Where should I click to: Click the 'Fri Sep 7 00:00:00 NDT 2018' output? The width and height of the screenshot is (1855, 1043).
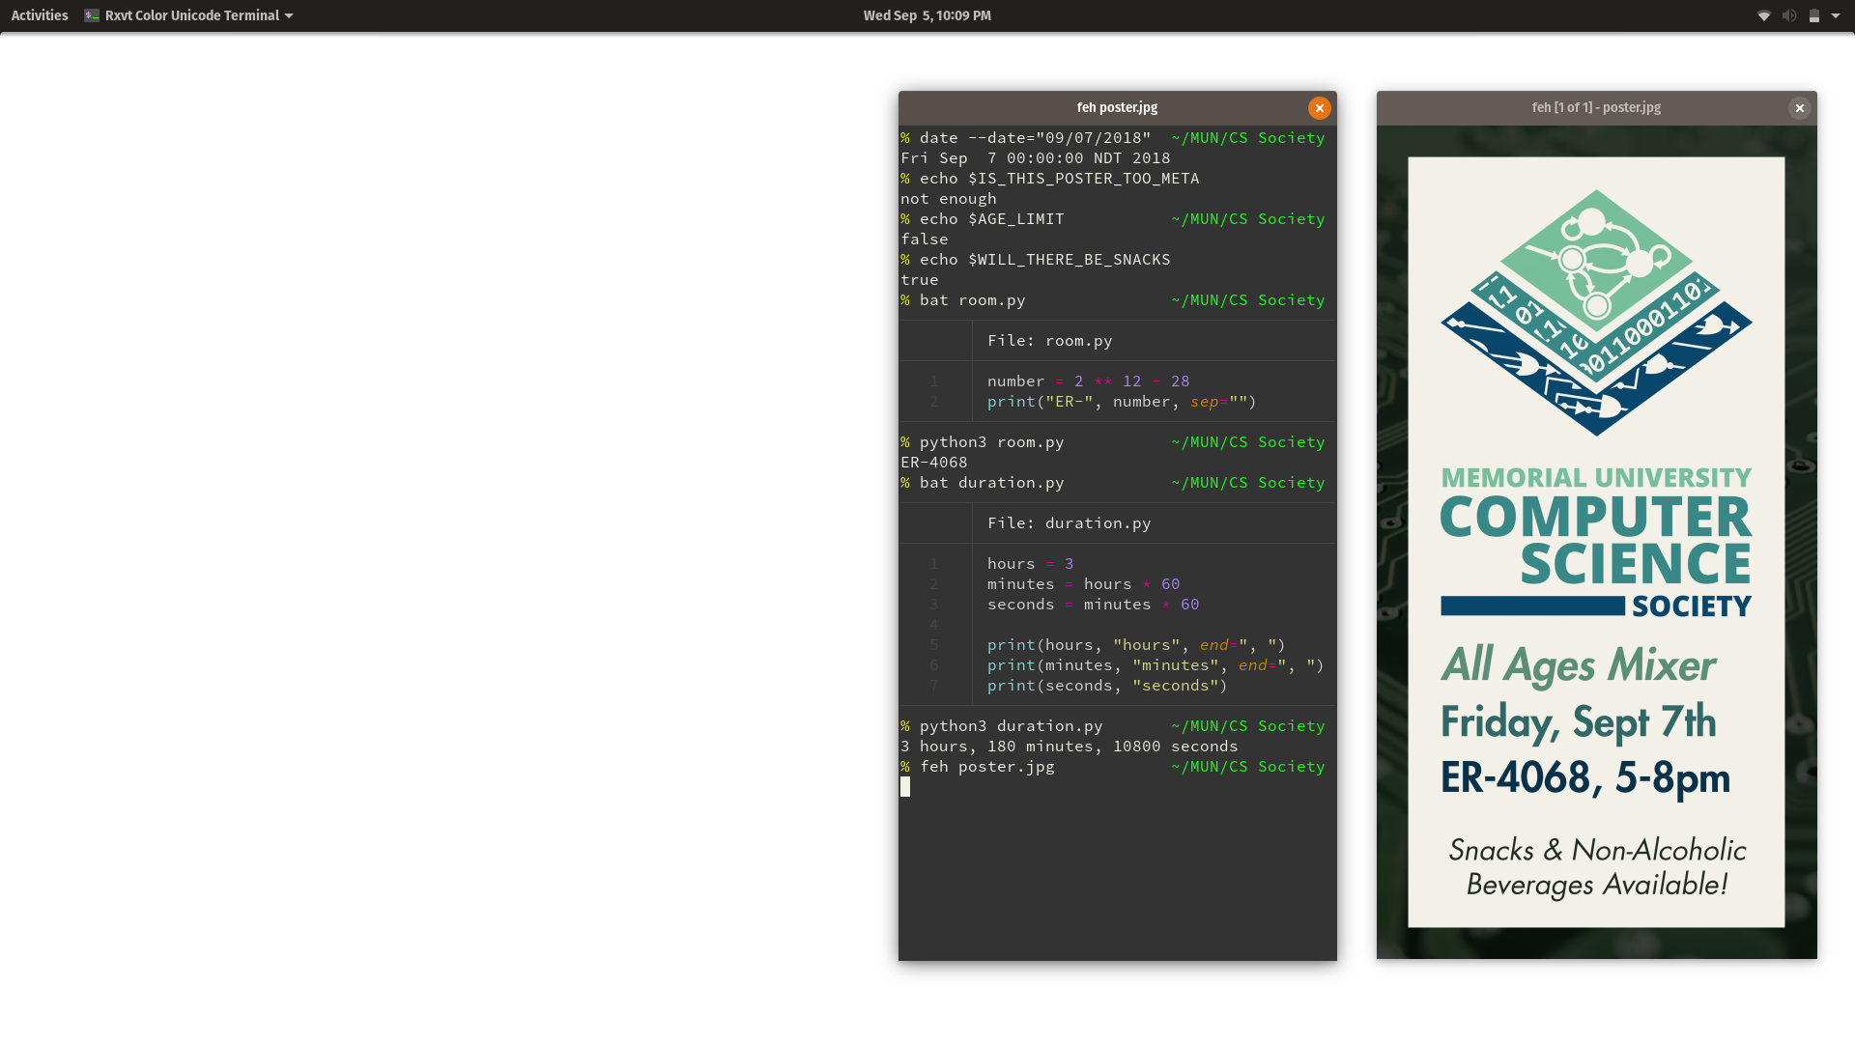(x=1035, y=158)
